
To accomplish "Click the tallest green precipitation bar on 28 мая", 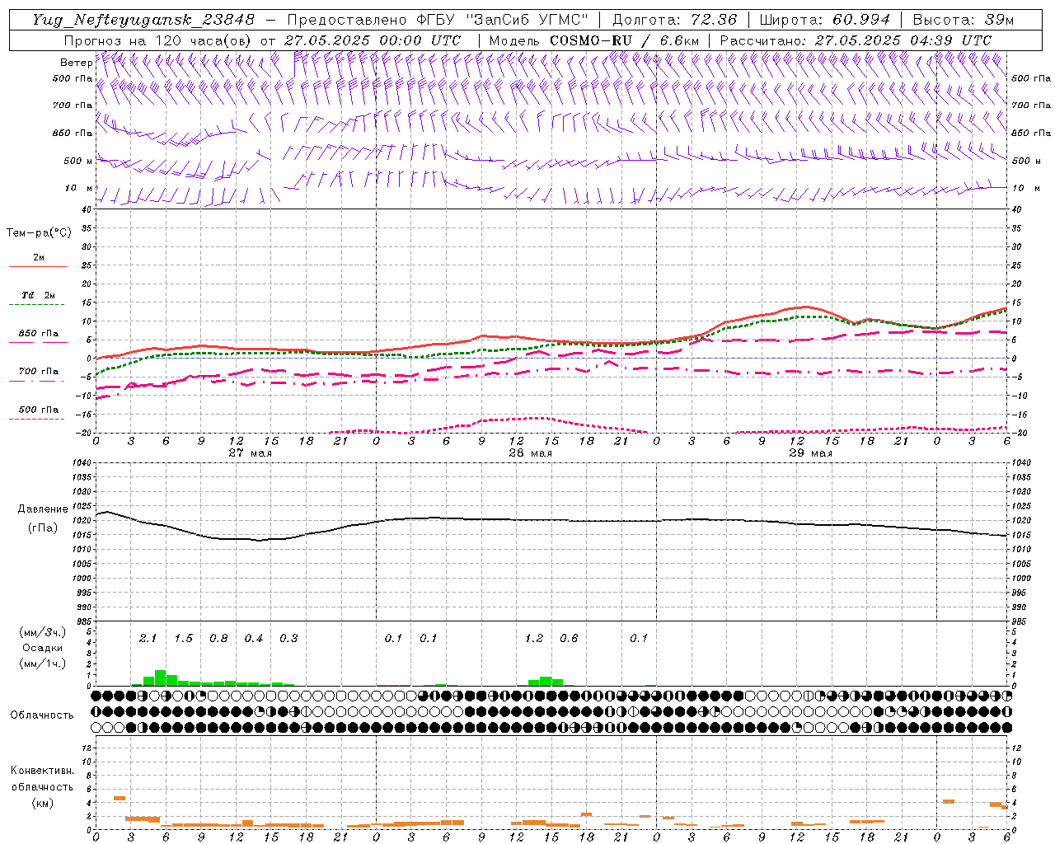I will [x=546, y=682].
